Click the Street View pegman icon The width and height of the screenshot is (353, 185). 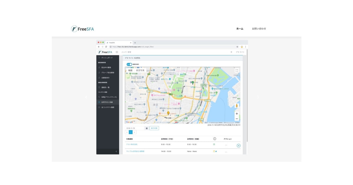[237, 106]
